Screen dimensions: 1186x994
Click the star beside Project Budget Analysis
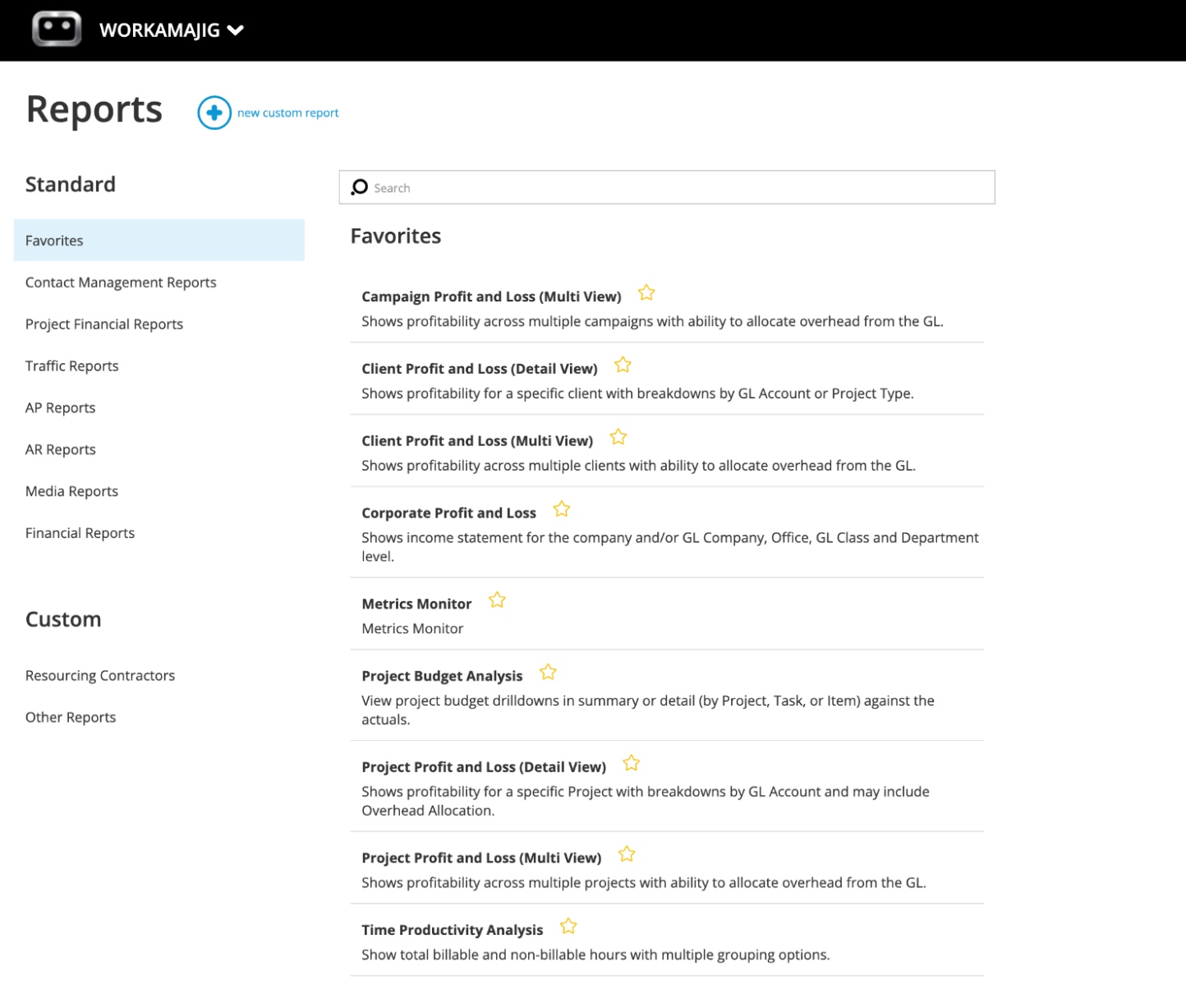coord(548,671)
